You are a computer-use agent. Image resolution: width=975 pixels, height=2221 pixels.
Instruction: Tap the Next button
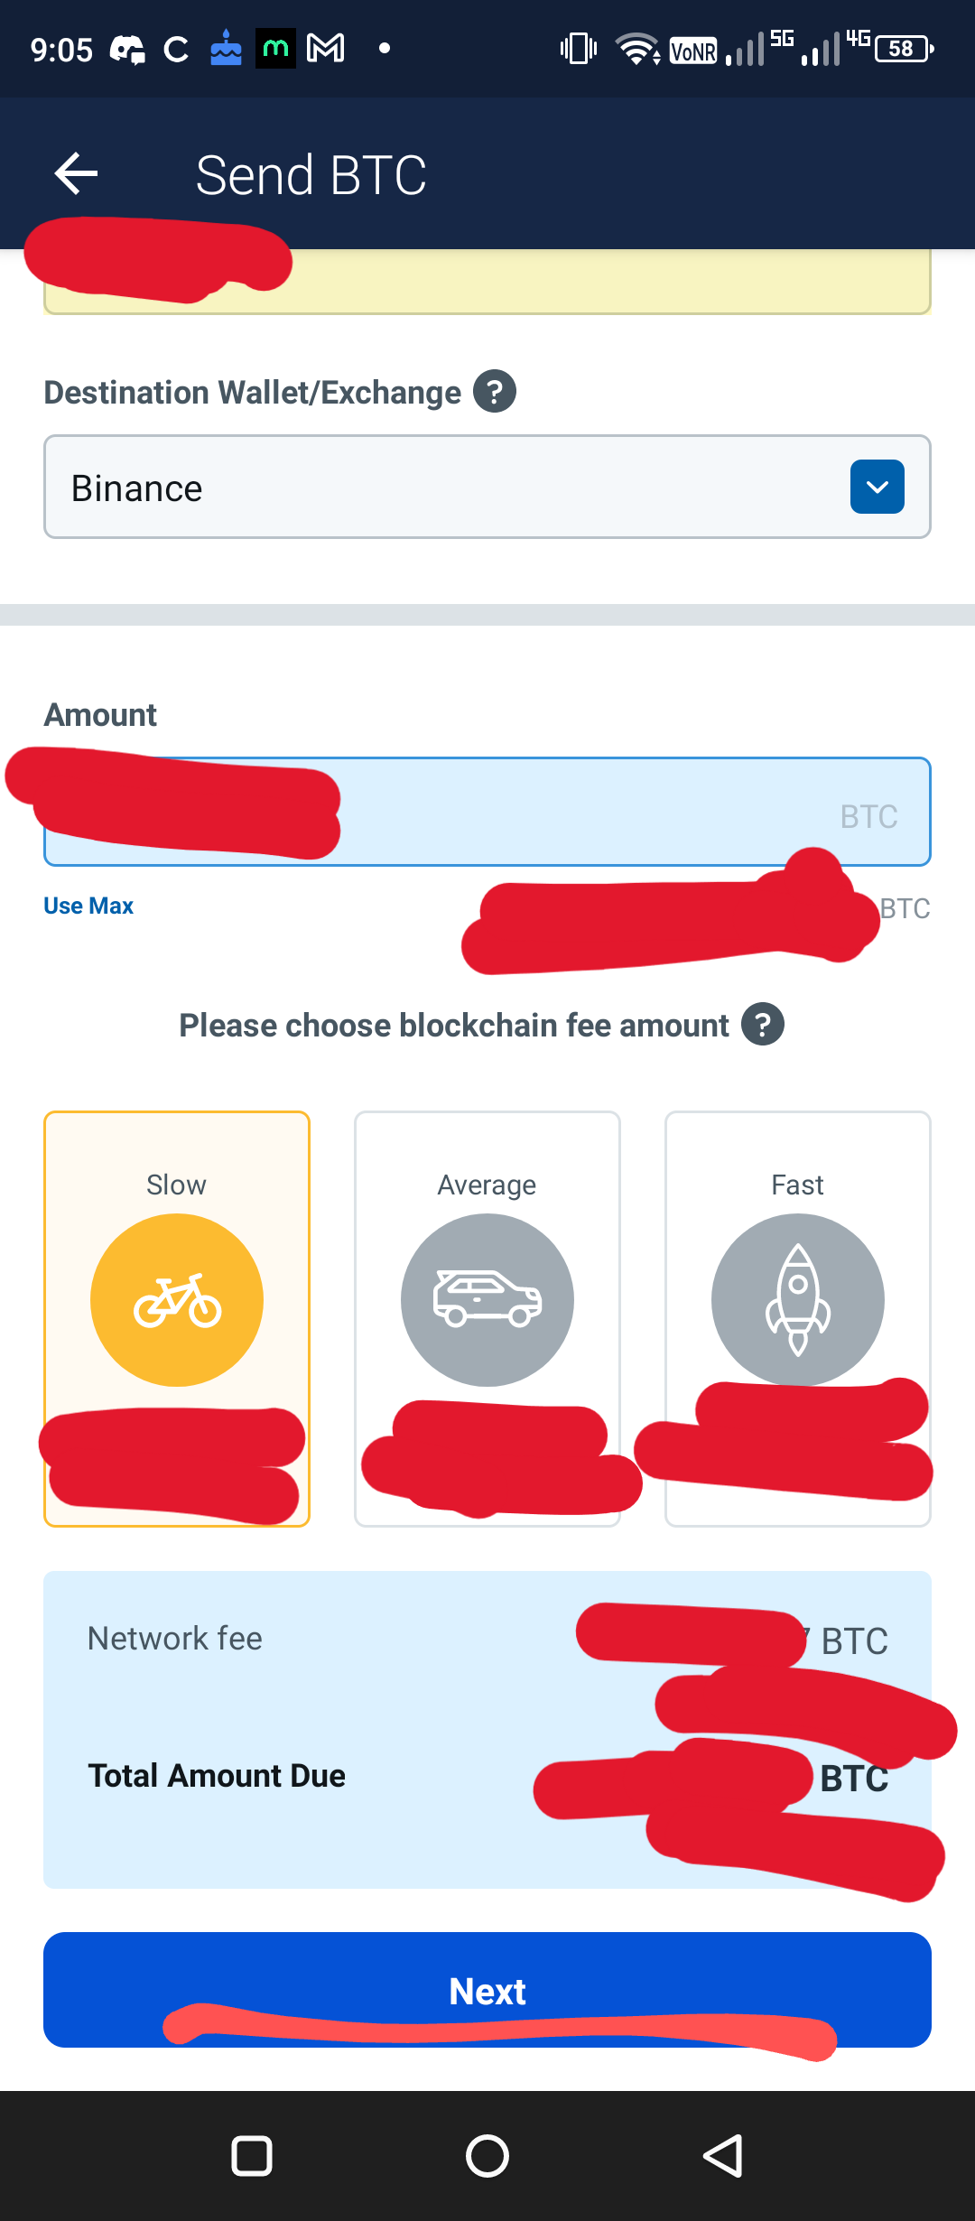pos(487,1990)
